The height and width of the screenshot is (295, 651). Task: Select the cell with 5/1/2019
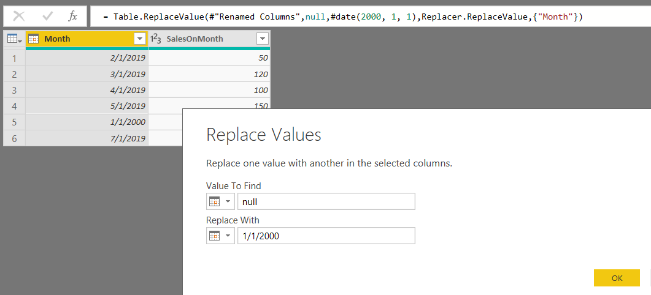(87, 106)
